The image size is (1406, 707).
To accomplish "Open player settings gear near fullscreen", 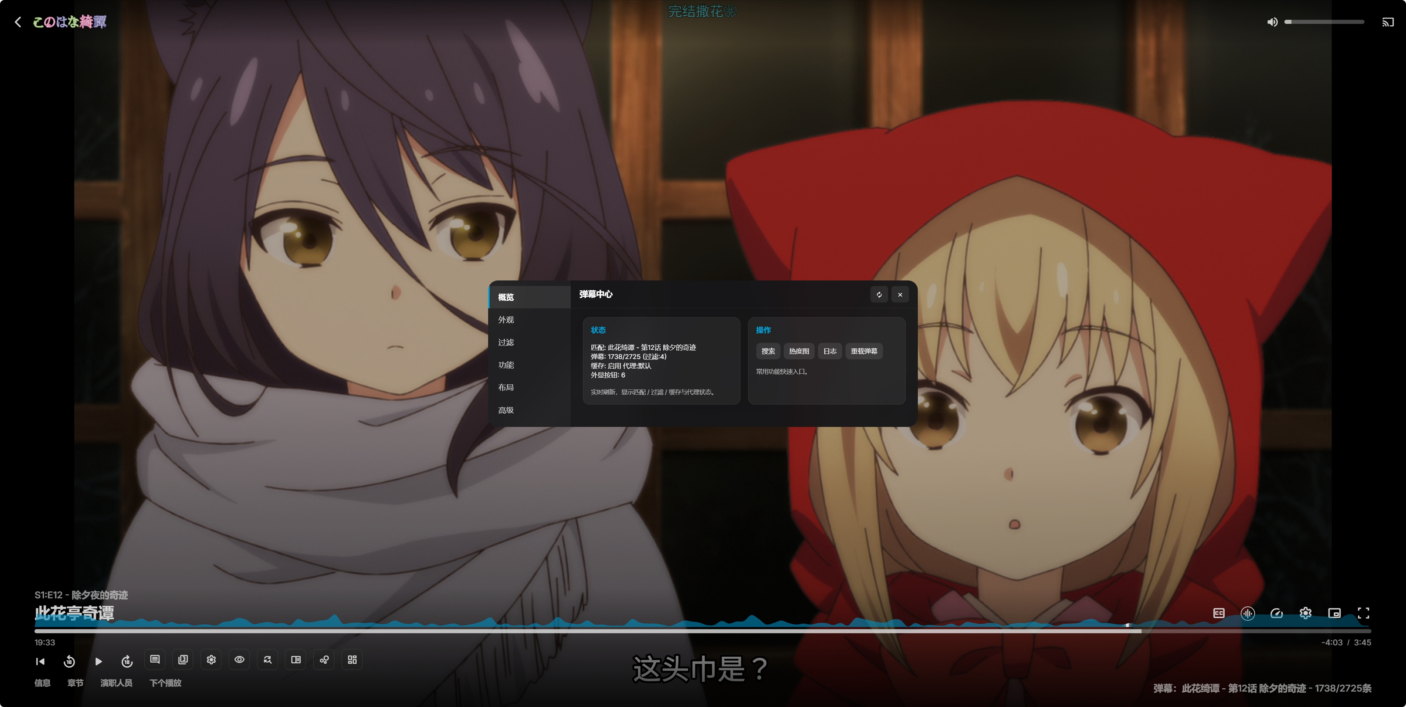I will tap(1305, 613).
